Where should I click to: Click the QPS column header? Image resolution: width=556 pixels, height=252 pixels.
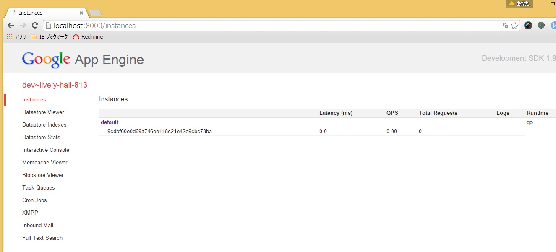(x=392, y=113)
